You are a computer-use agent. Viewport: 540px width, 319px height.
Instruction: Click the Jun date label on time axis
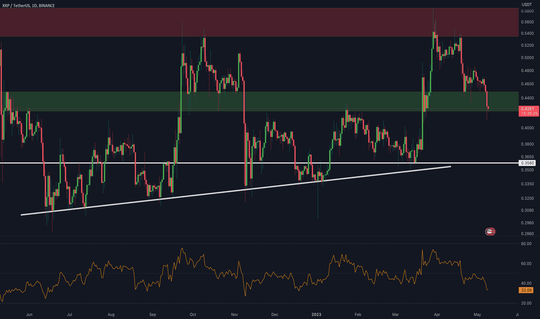coord(30,314)
